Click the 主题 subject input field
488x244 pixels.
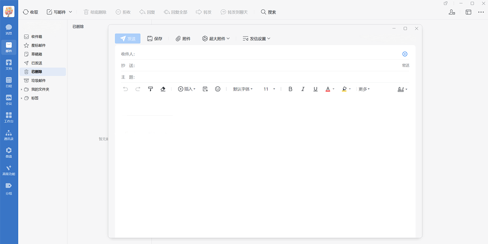(268, 77)
